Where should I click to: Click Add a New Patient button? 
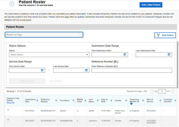(151, 5)
